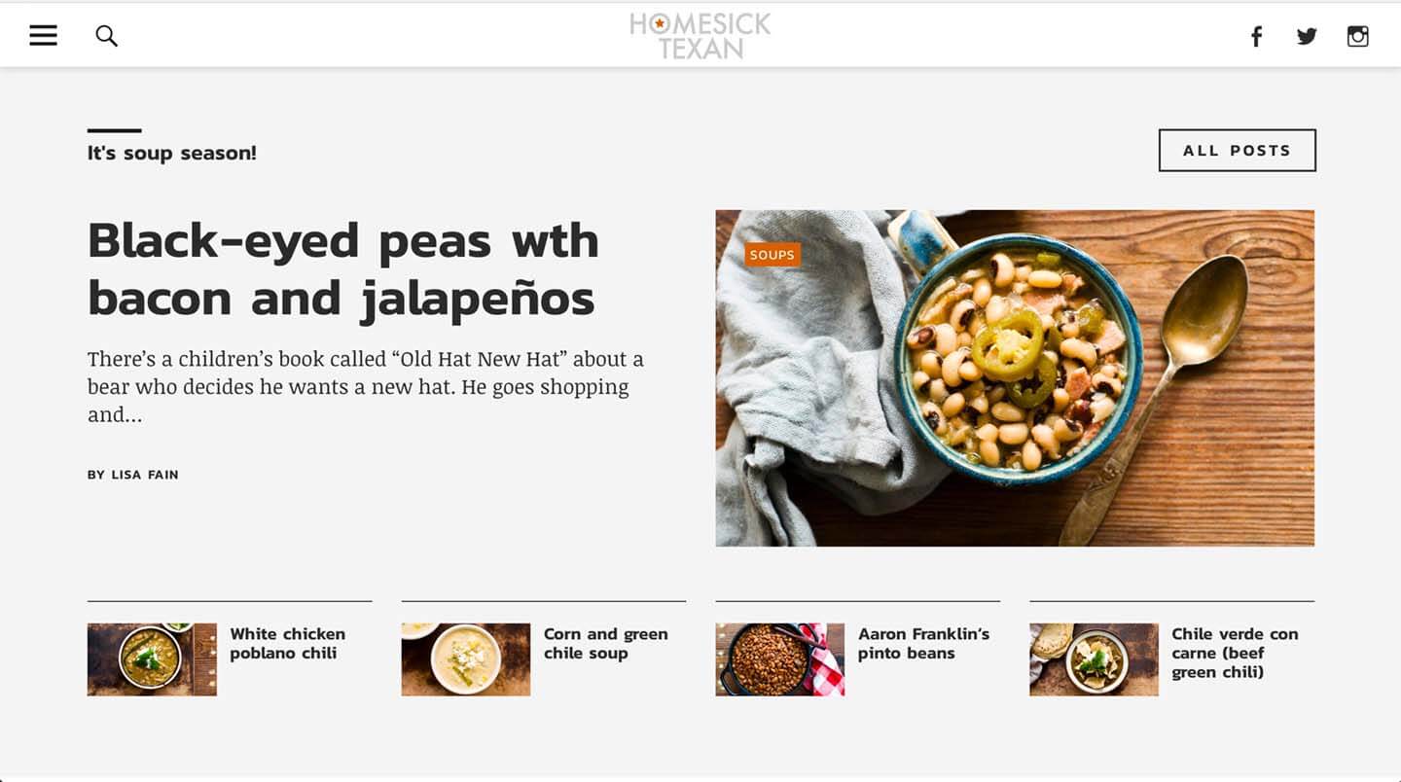Viewport: 1401px width, 782px height.
Task: Click the chile verde con carne thumbnail
Action: click(x=1095, y=659)
